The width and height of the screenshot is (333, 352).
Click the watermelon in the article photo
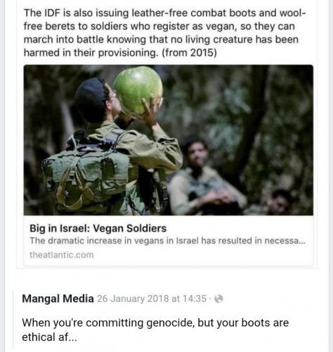[138, 89]
